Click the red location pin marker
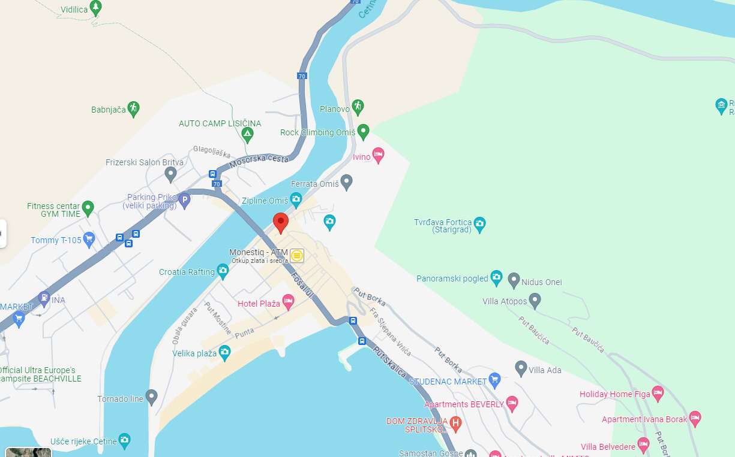The image size is (735, 457). [281, 223]
